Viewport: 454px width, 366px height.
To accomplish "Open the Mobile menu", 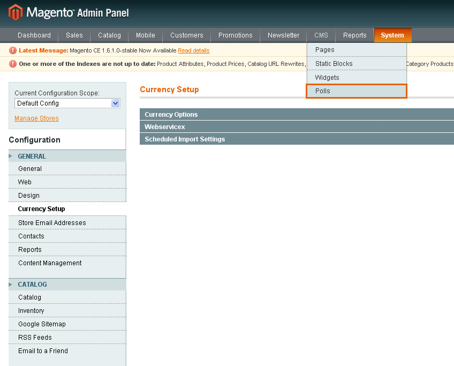I will pyautogui.click(x=146, y=35).
